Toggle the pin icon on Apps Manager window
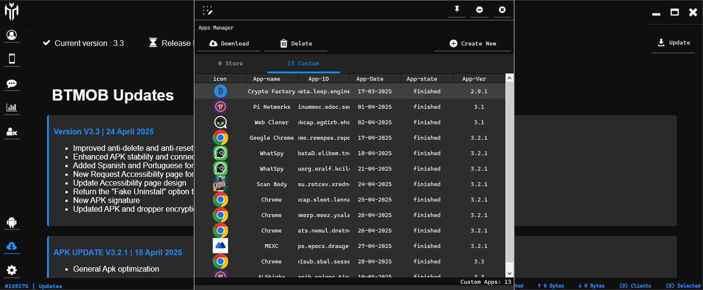The width and height of the screenshot is (703, 290). (457, 10)
